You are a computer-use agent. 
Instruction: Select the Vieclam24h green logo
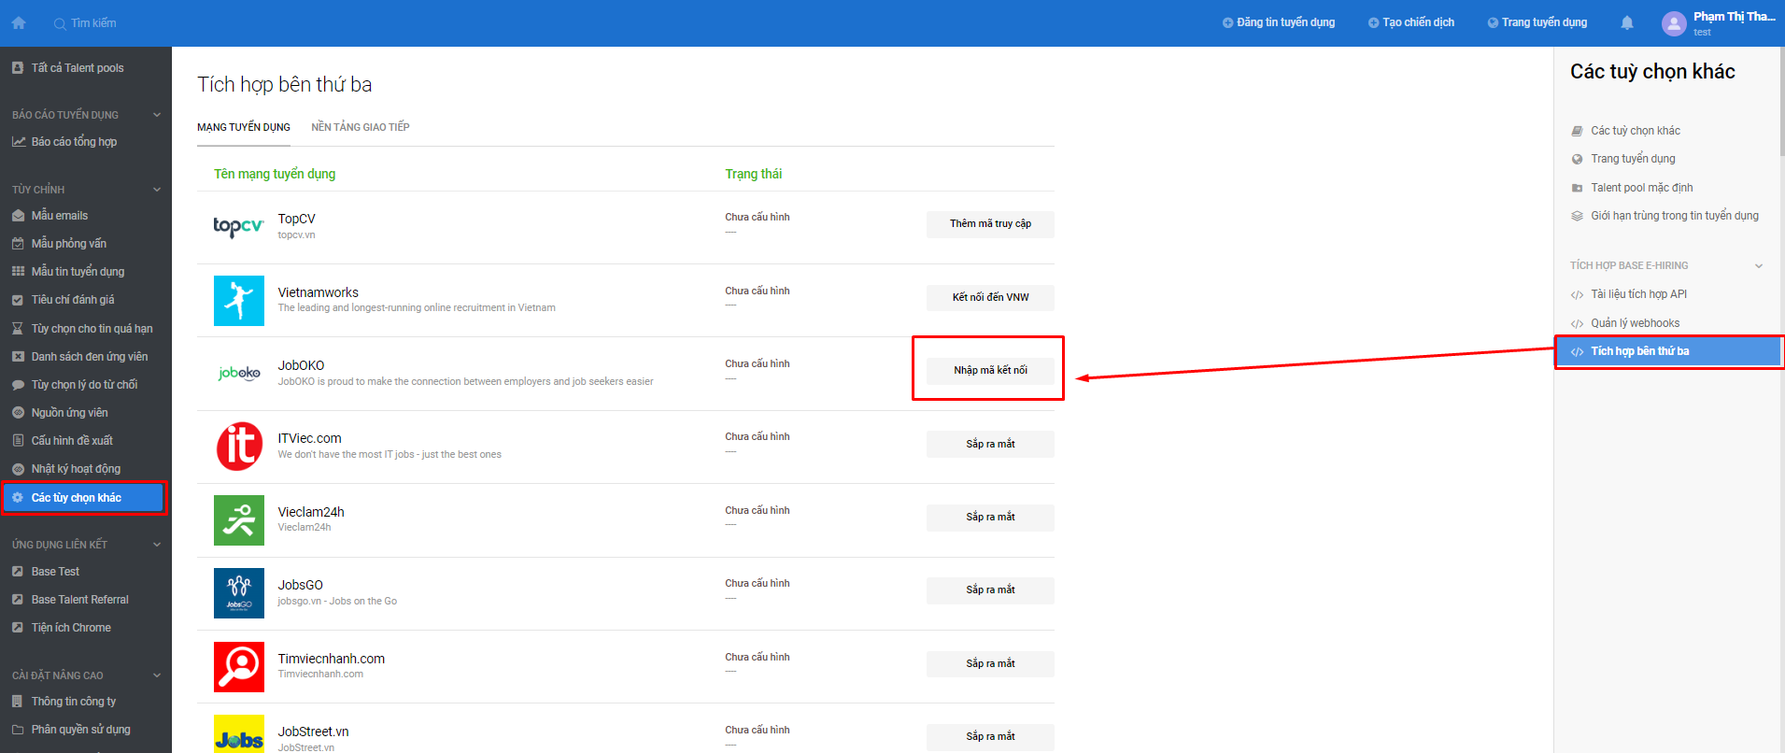tap(239, 520)
